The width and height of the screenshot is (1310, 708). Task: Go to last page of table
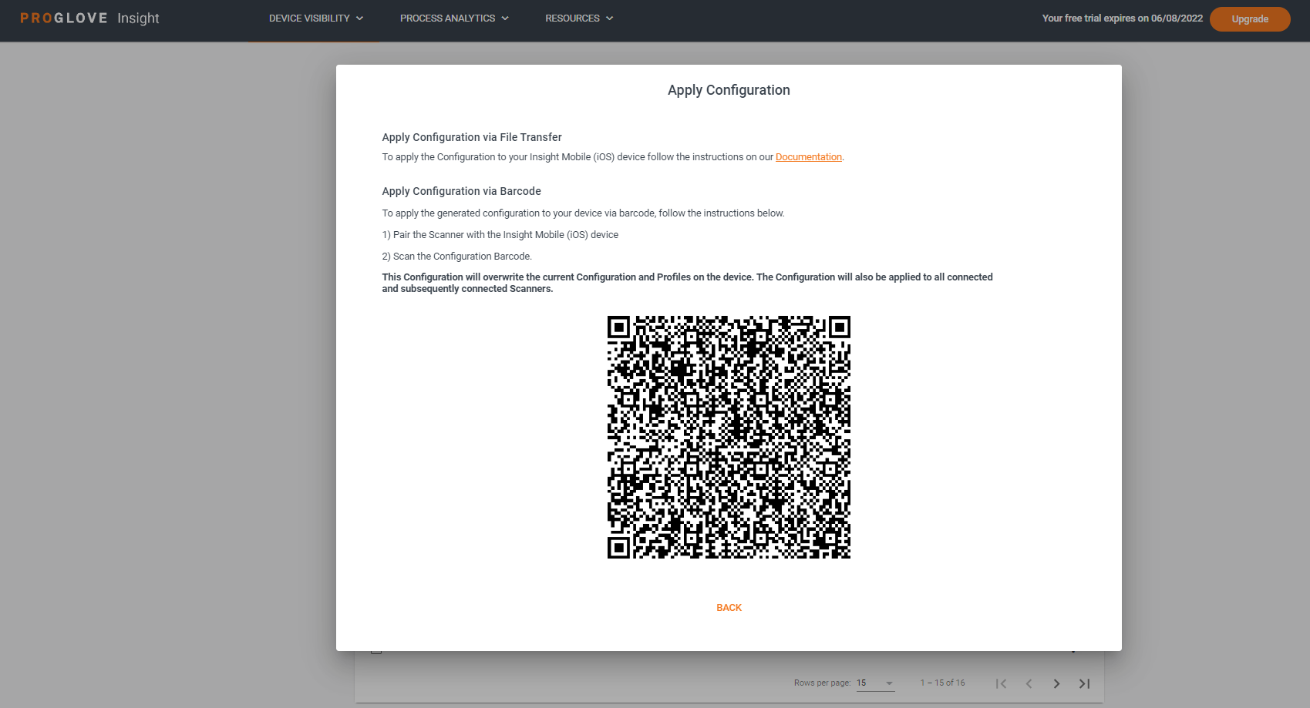coord(1084,683)
